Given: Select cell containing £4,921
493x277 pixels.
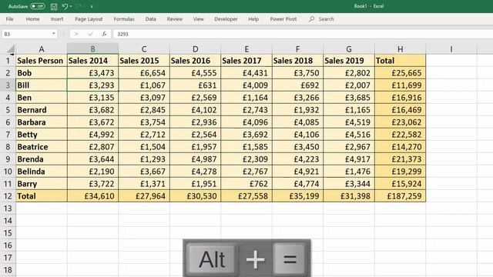Looking at the screenshot, I should click(x=297, y=172).
